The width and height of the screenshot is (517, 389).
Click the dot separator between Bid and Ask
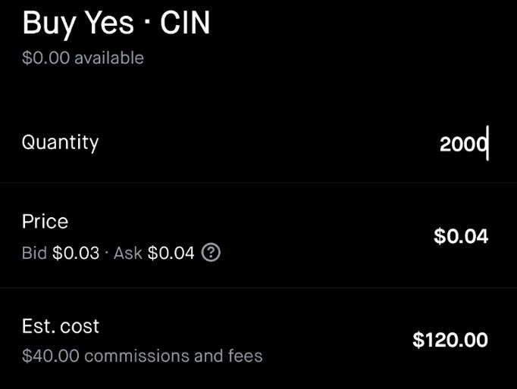click(x=107, y=253)
